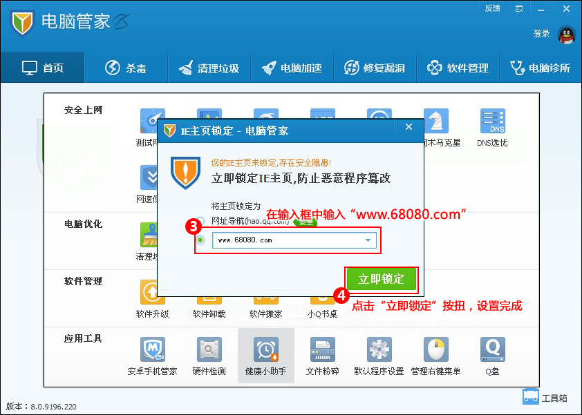Viewport: 582px width, 415px height.
Task: Click the 小Q书桌 label
Action: (323, 314)
